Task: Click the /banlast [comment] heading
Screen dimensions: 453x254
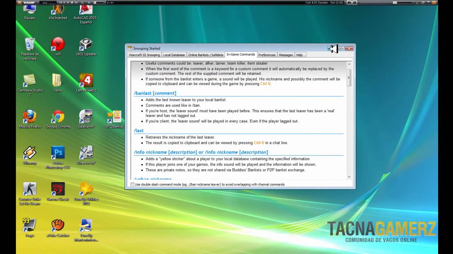Action: (x=155, y=93)
